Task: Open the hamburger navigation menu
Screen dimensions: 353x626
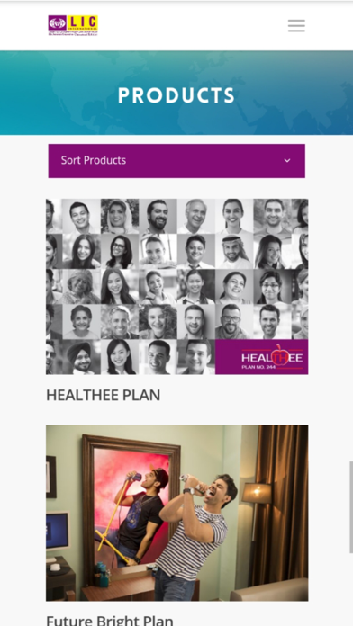Action: [x=296, y=25]
